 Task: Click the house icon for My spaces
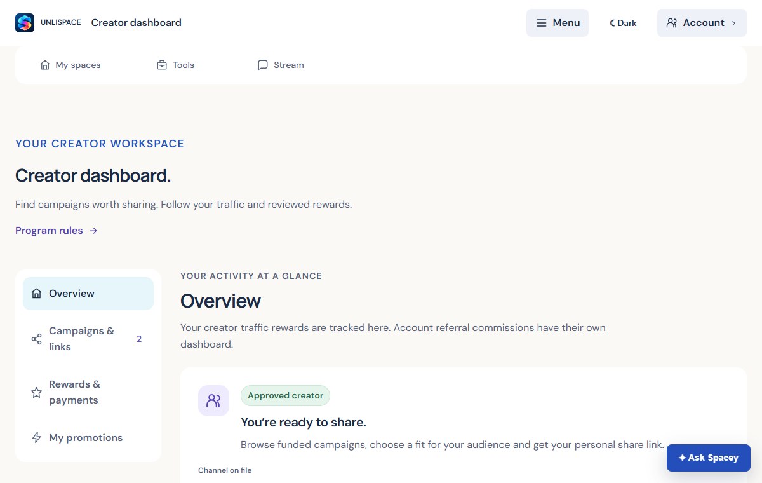click(45, 65)
